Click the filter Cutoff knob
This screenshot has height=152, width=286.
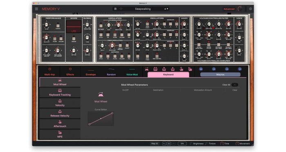[199, 24]
